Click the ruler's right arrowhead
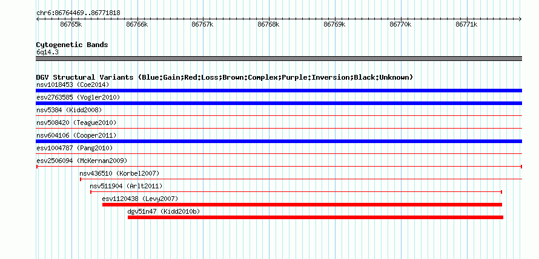 520,19
